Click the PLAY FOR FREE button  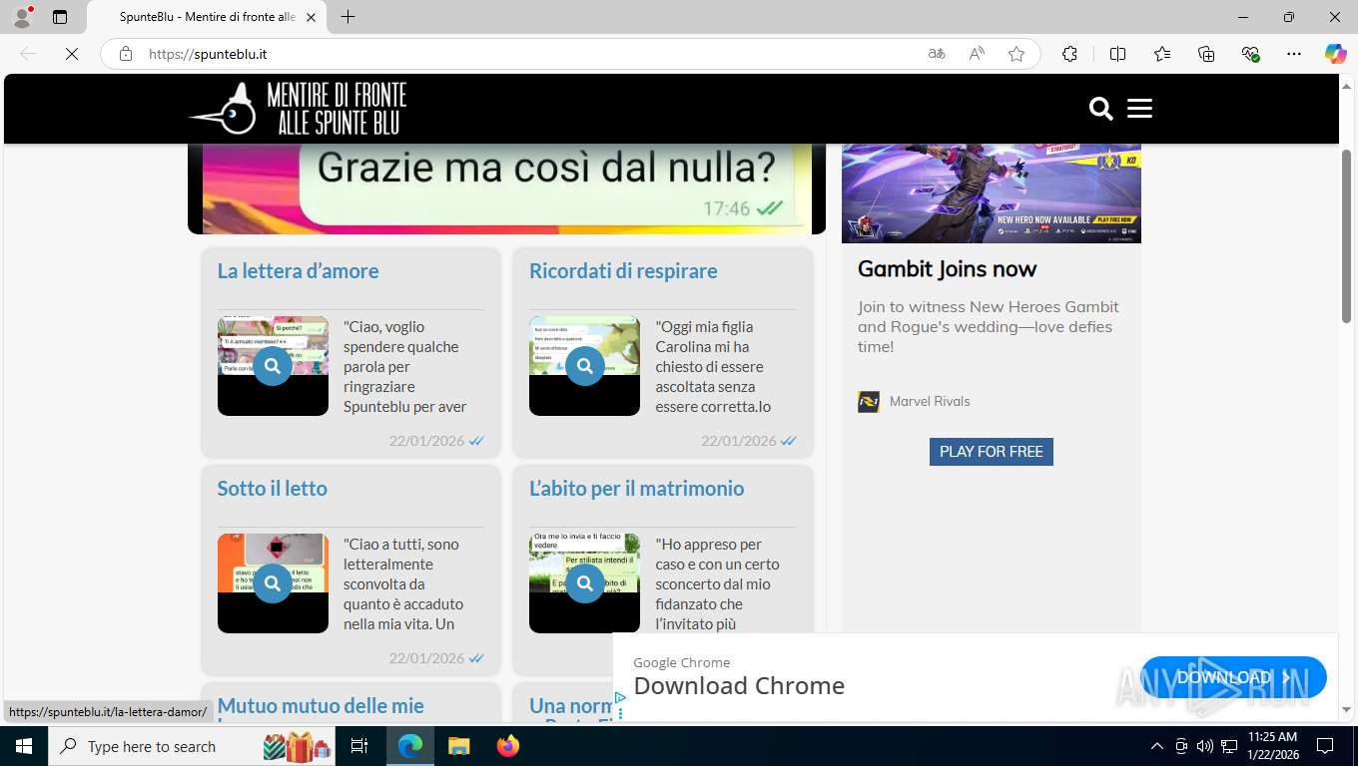coord(991,452)
